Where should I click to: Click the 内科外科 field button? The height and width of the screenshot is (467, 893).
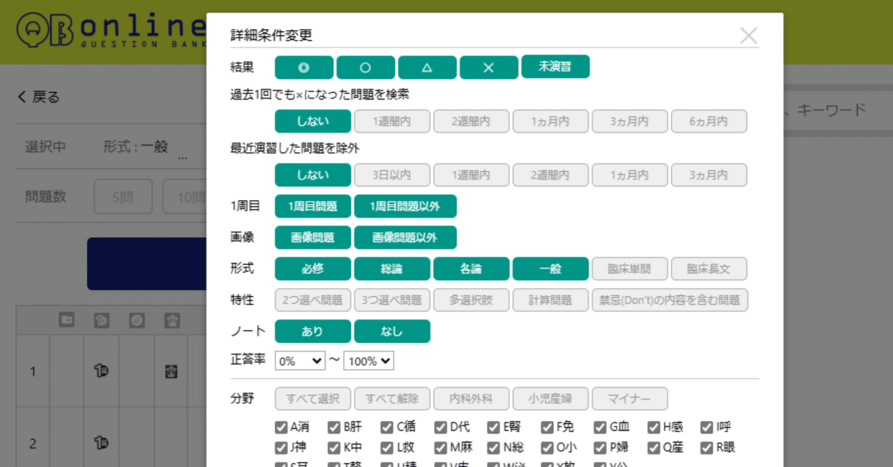point(471,399)
